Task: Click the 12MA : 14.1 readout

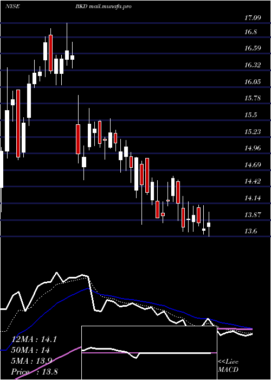Action: pyautogui.click(x=34, y=339)
